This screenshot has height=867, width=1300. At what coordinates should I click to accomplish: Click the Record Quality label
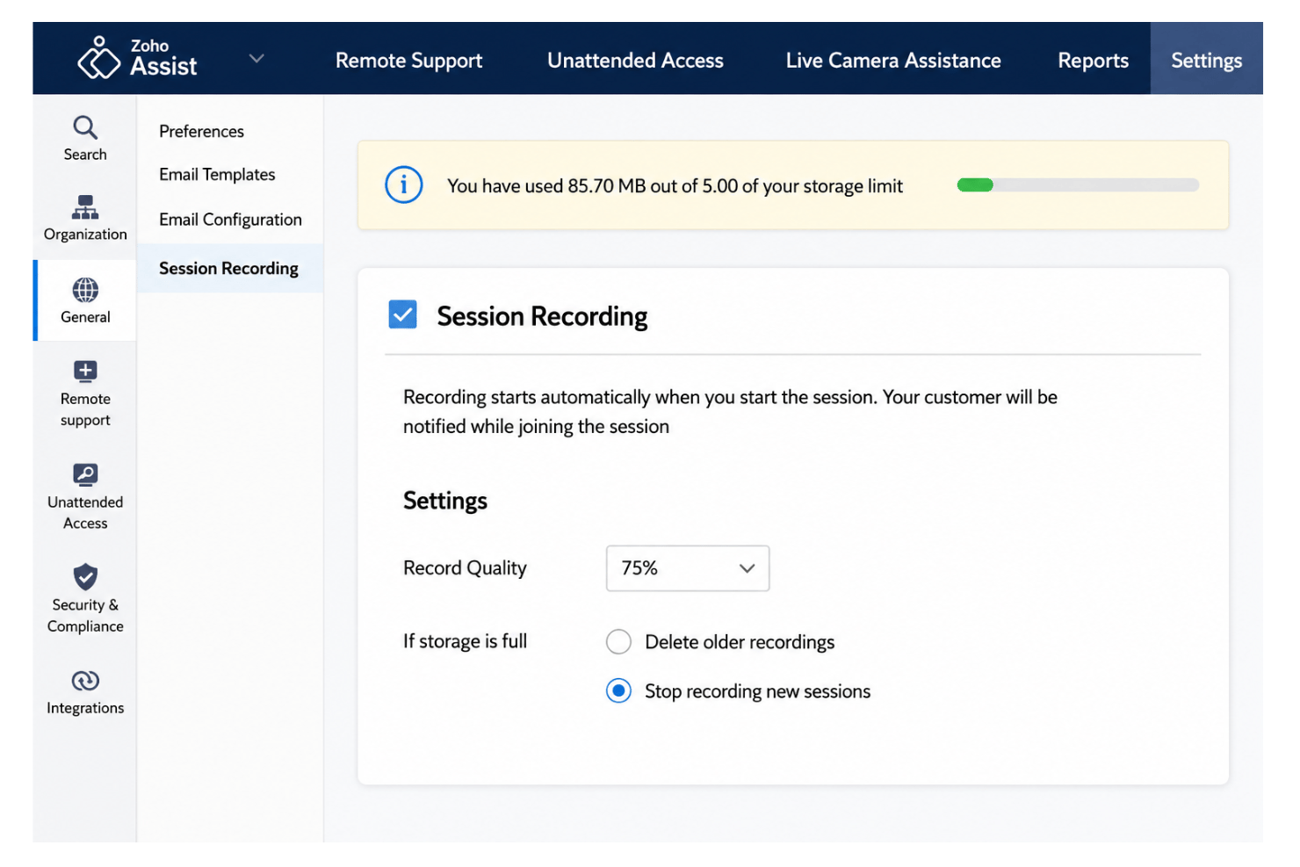[x=465, y=568]
